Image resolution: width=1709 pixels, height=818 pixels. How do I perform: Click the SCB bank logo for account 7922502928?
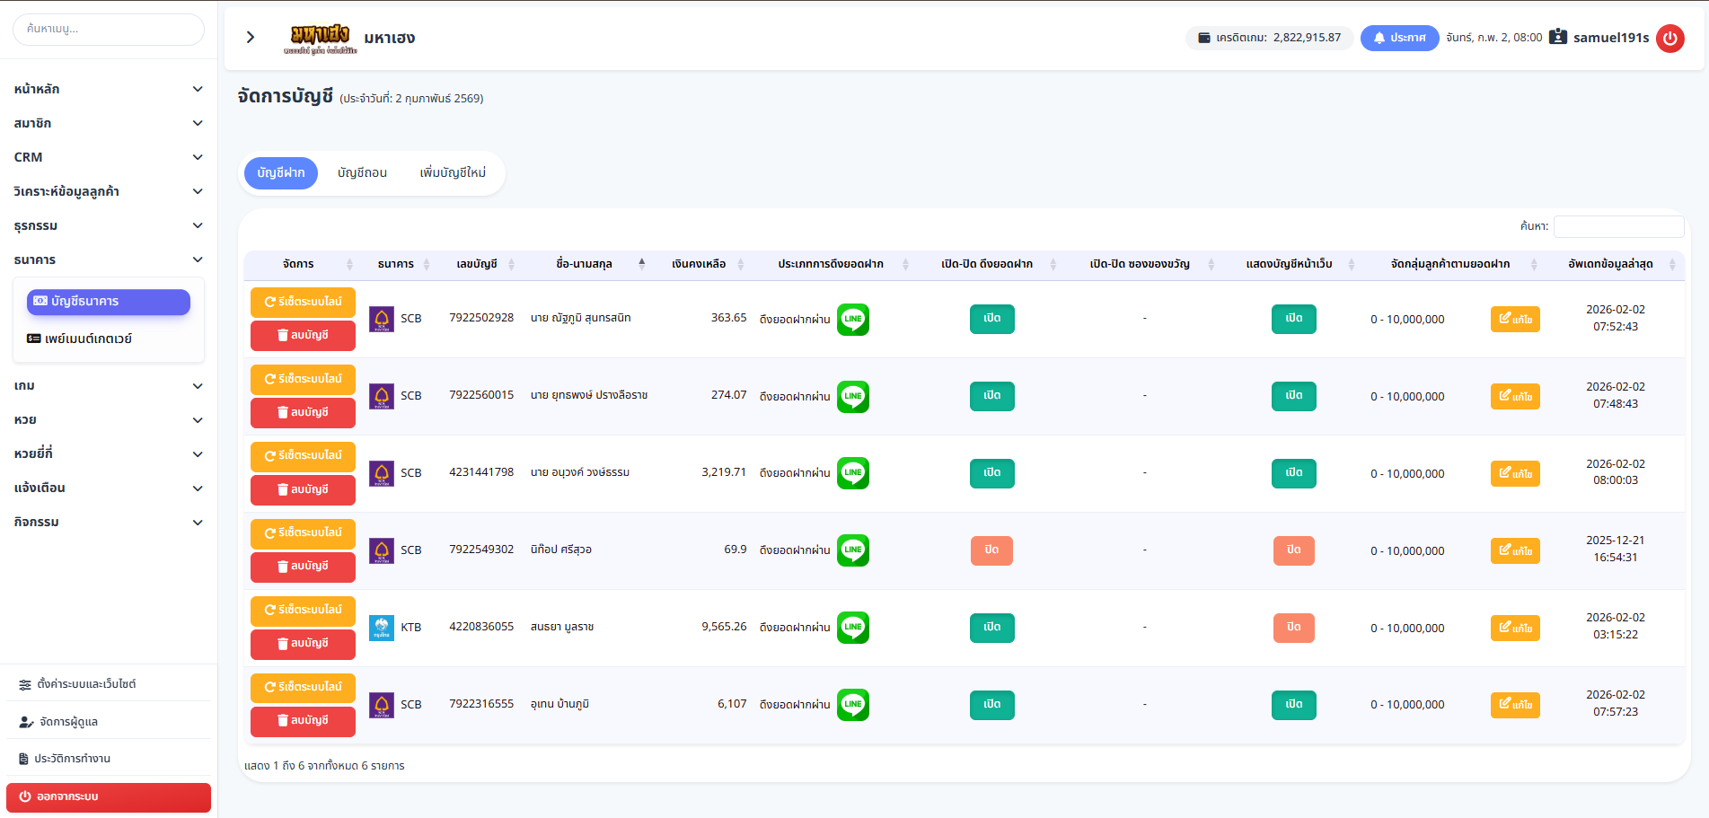tap(382, 319)
